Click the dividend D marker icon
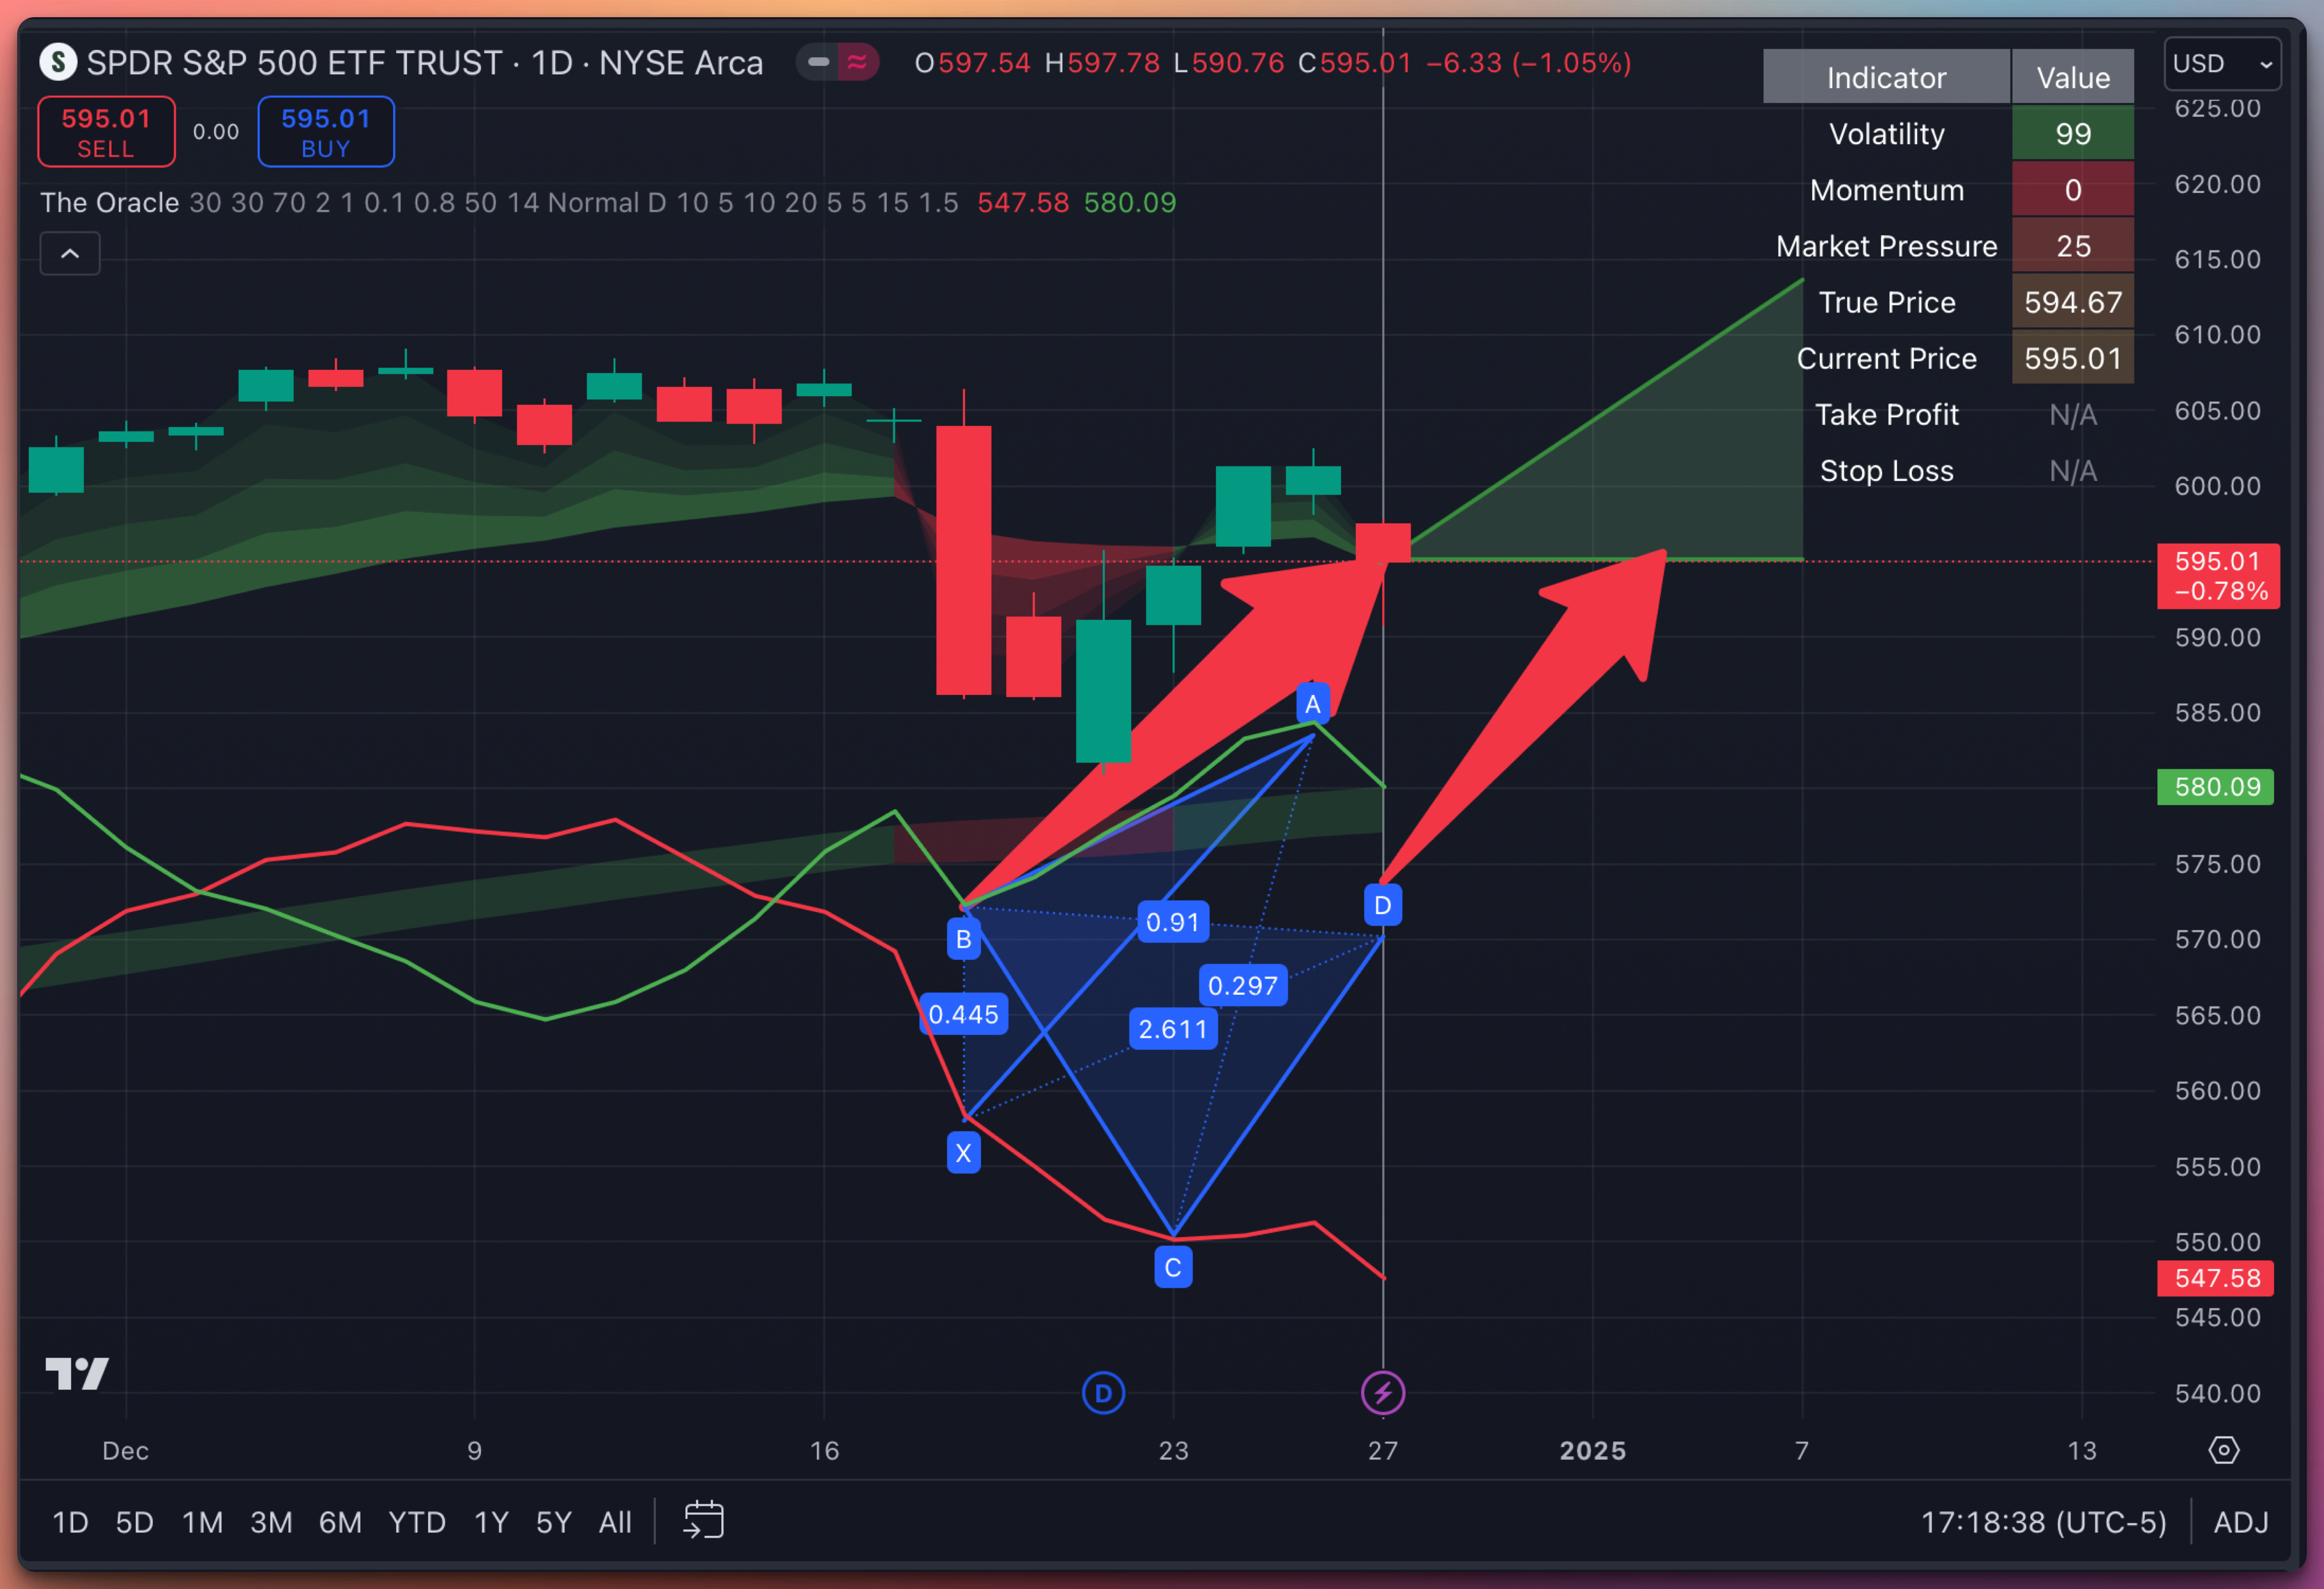 point(1103,1392)
